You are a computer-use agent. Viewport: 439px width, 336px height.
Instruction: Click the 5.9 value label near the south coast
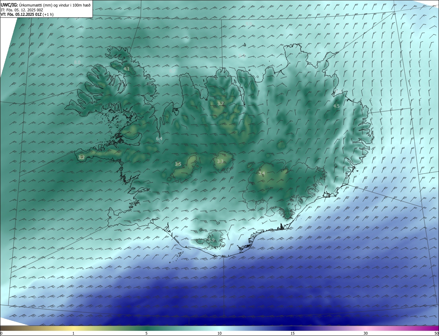click(211, 240)
